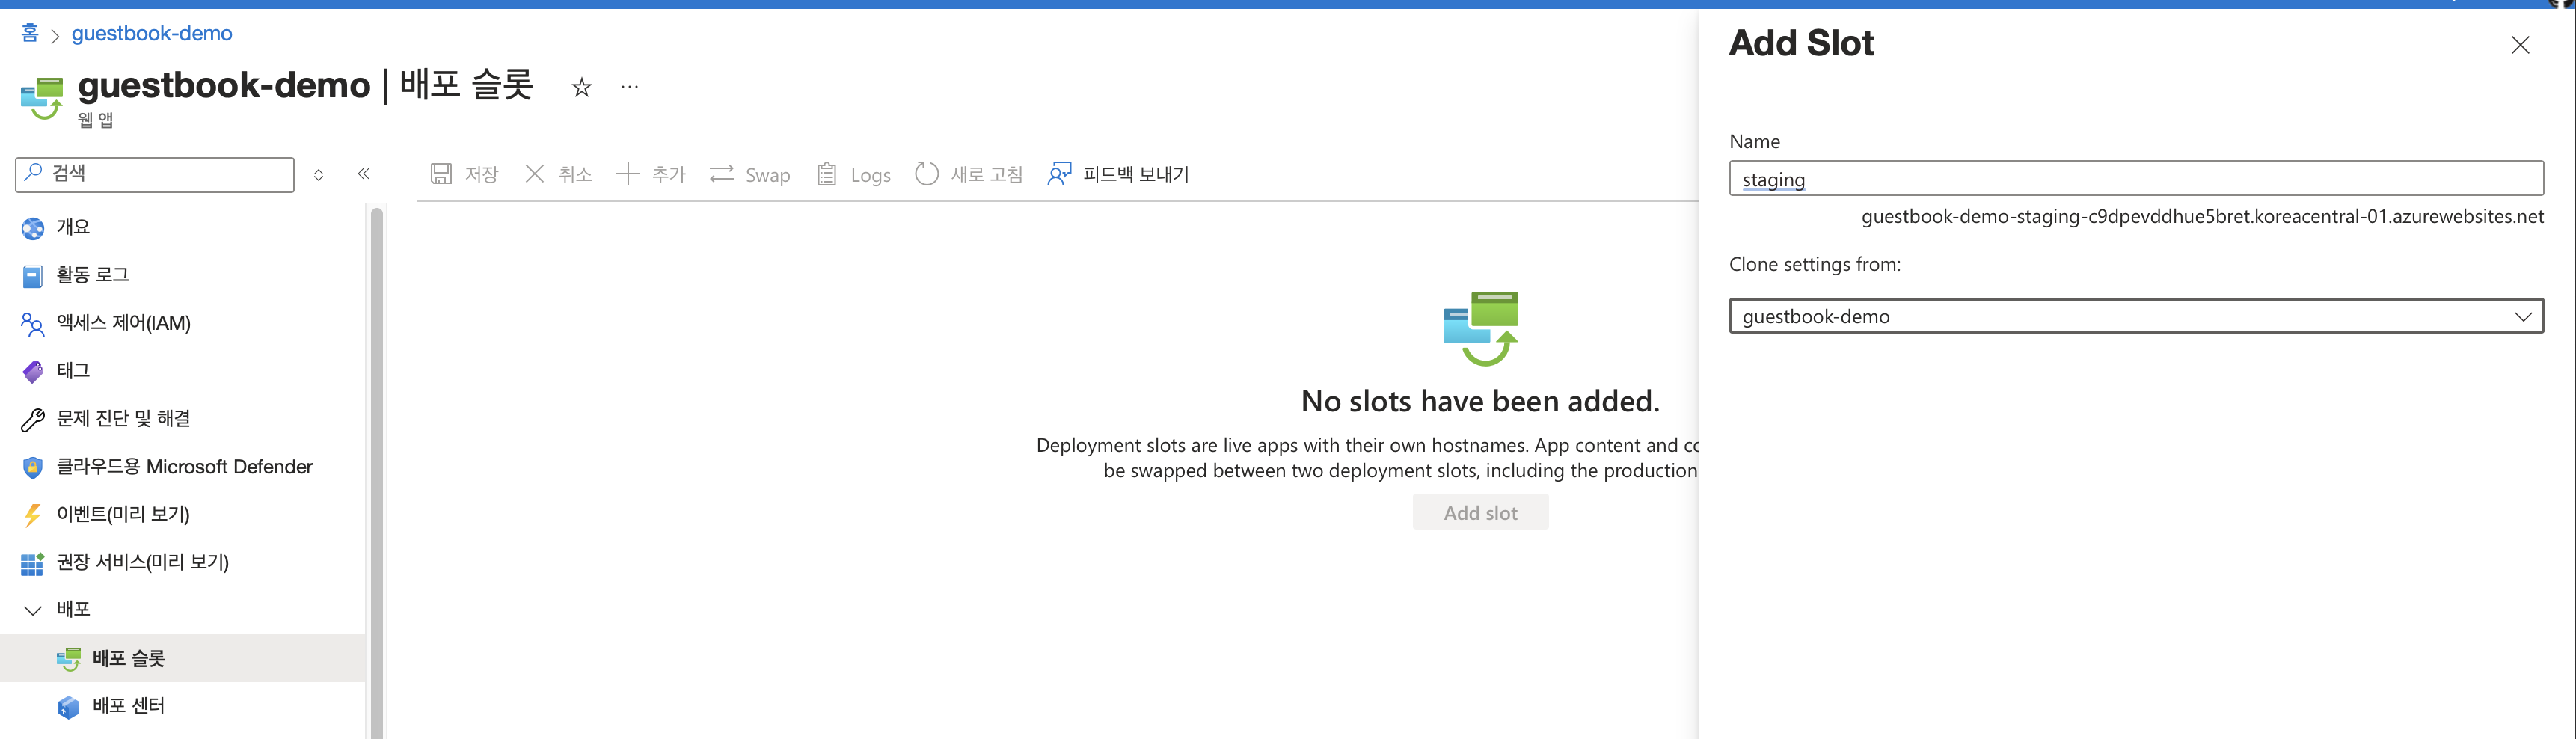The width and height of the screenshot is (2576, 739).
Task: Click the empty-state deployment slots illustration
Action: click(x=1481, y=328)
